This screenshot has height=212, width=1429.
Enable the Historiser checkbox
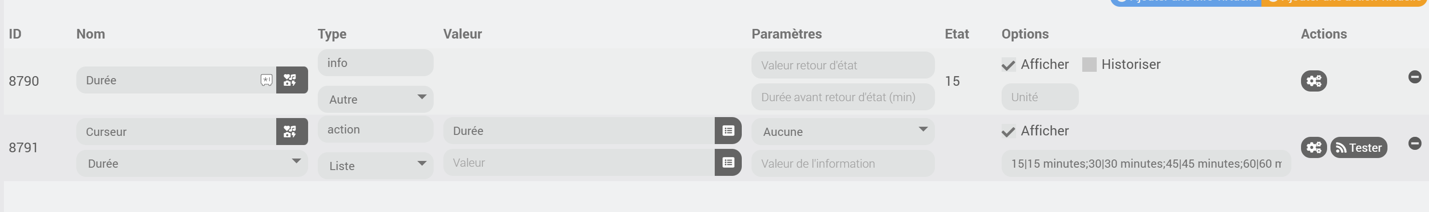(1089, 65)
